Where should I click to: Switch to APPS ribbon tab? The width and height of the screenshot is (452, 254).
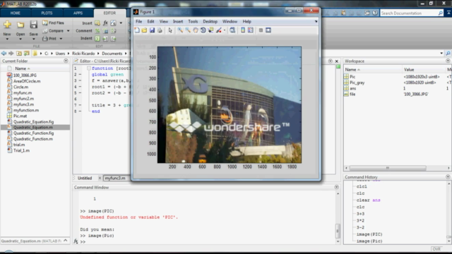click(78, 13)
